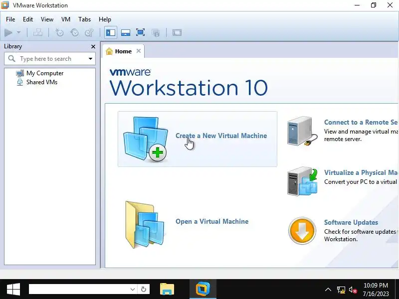Click the remote server tower icon
Image resolution: width=399 pixels, height=299 pixels.
[302, 131]
